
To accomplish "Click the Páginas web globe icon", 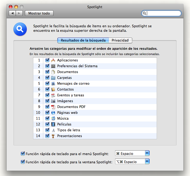I will (53, 112).
